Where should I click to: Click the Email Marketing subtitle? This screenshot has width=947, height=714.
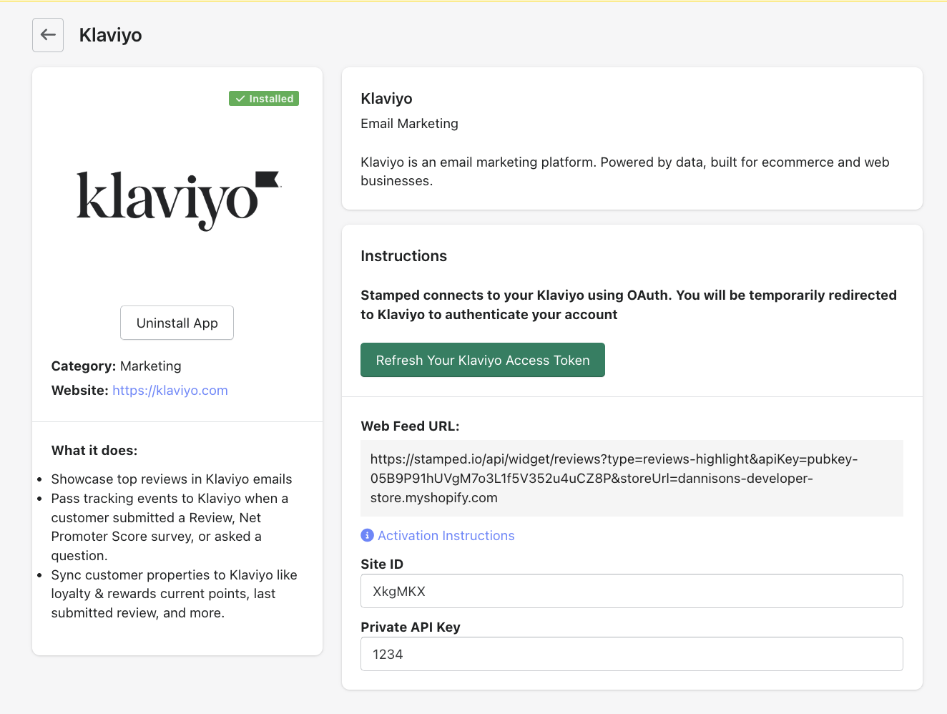click(409, 124)
